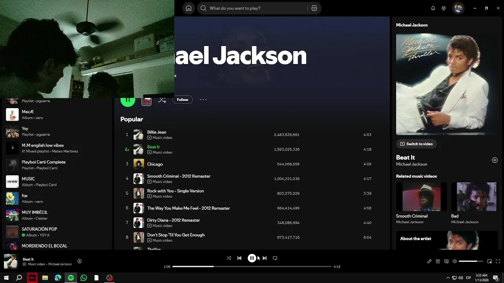
Task: Show hidden system tray icons
Action: point(448,278)
